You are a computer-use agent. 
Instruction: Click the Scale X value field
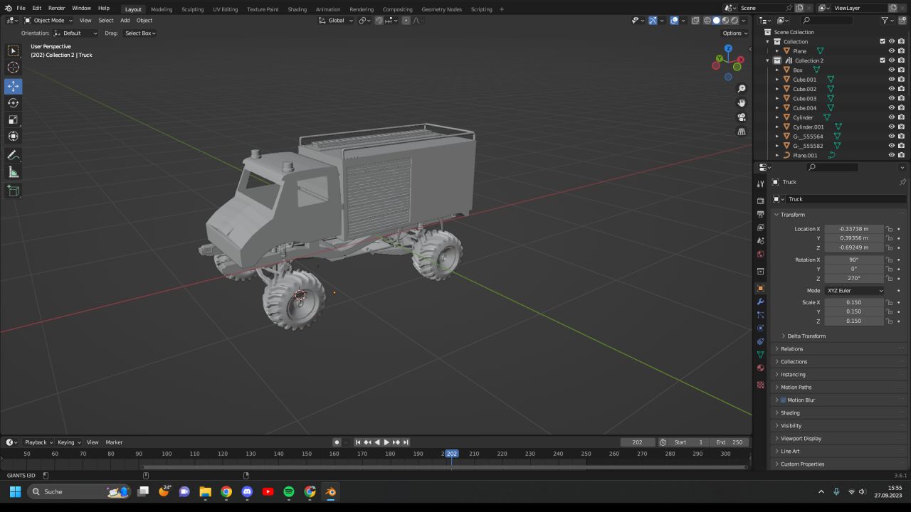point(854,302)
